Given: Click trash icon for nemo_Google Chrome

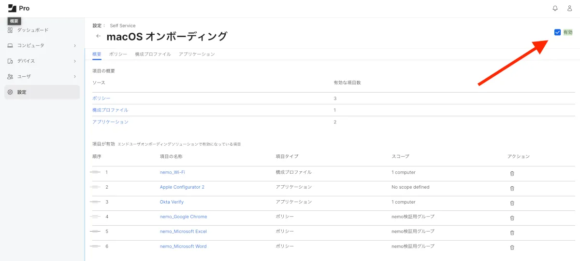Looking at the screenshot, I should coord(512,218).
